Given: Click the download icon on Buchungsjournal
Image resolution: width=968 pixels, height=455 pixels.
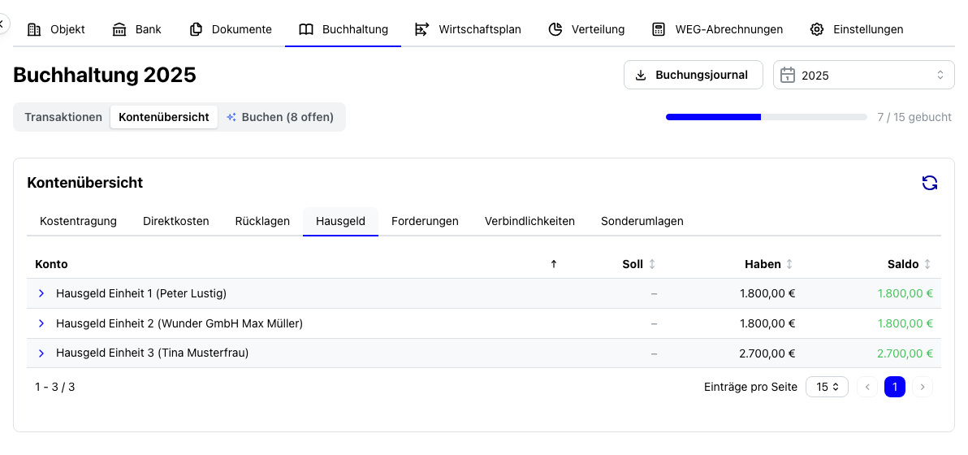Looking at the screenshot, I should coord(641,76).
